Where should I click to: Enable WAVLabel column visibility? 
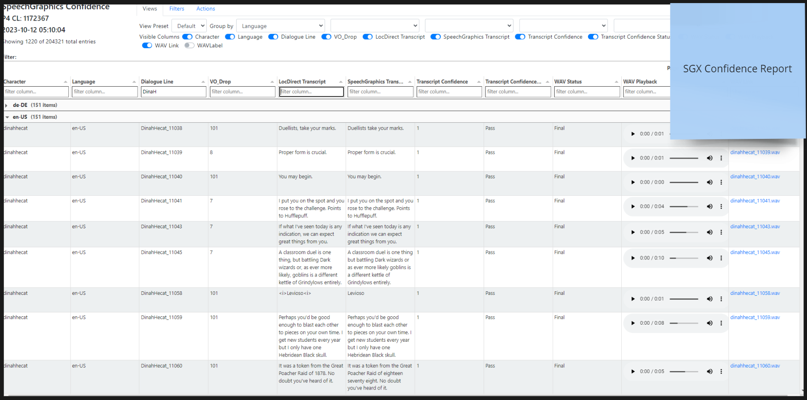[189, 46]
